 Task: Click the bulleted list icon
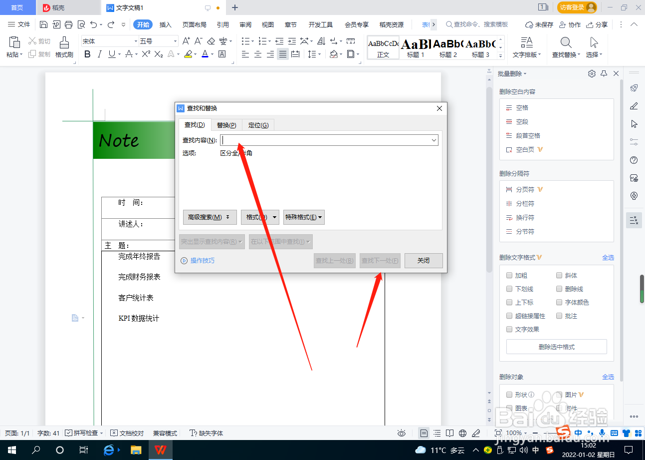[245, 41]
